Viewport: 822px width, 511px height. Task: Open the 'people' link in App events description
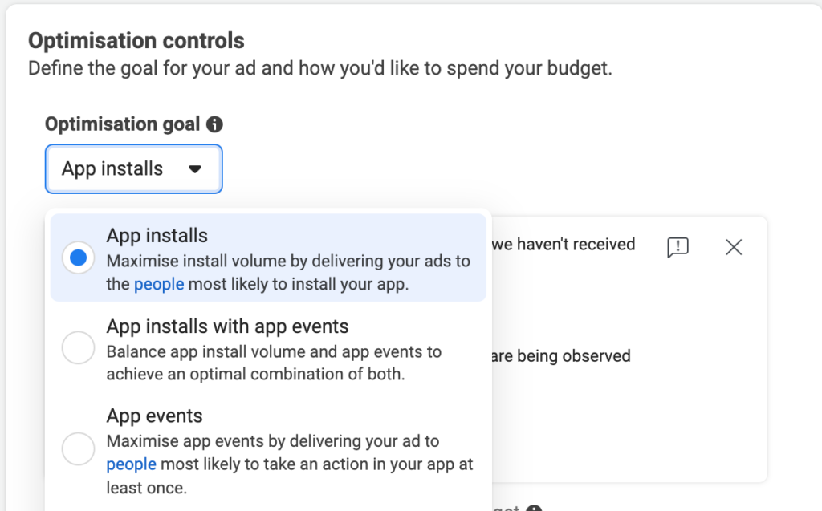(x=131, y=464)
